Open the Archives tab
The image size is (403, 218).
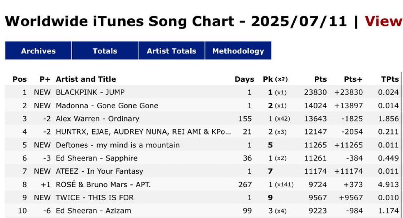pos(38,51)
